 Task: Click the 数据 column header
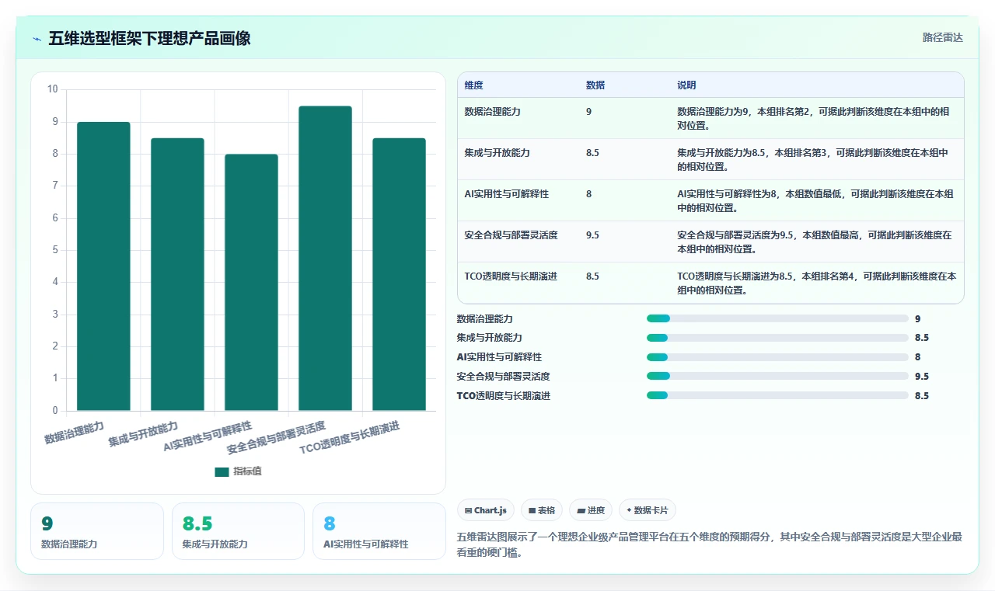point(595,85)
